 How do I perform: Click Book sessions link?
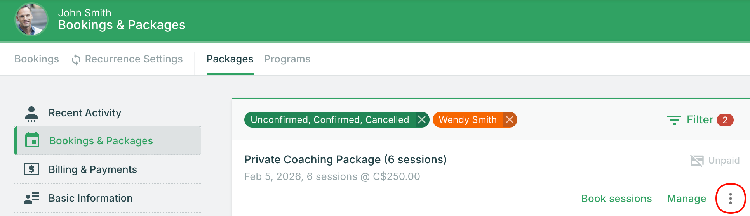616,199
